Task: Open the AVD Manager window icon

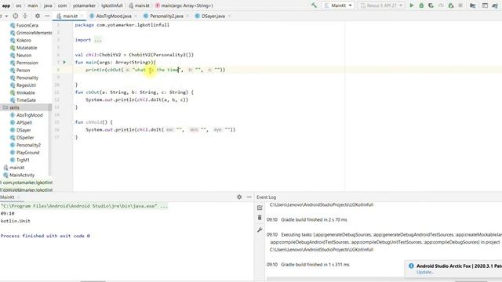Action: (485, 5)
